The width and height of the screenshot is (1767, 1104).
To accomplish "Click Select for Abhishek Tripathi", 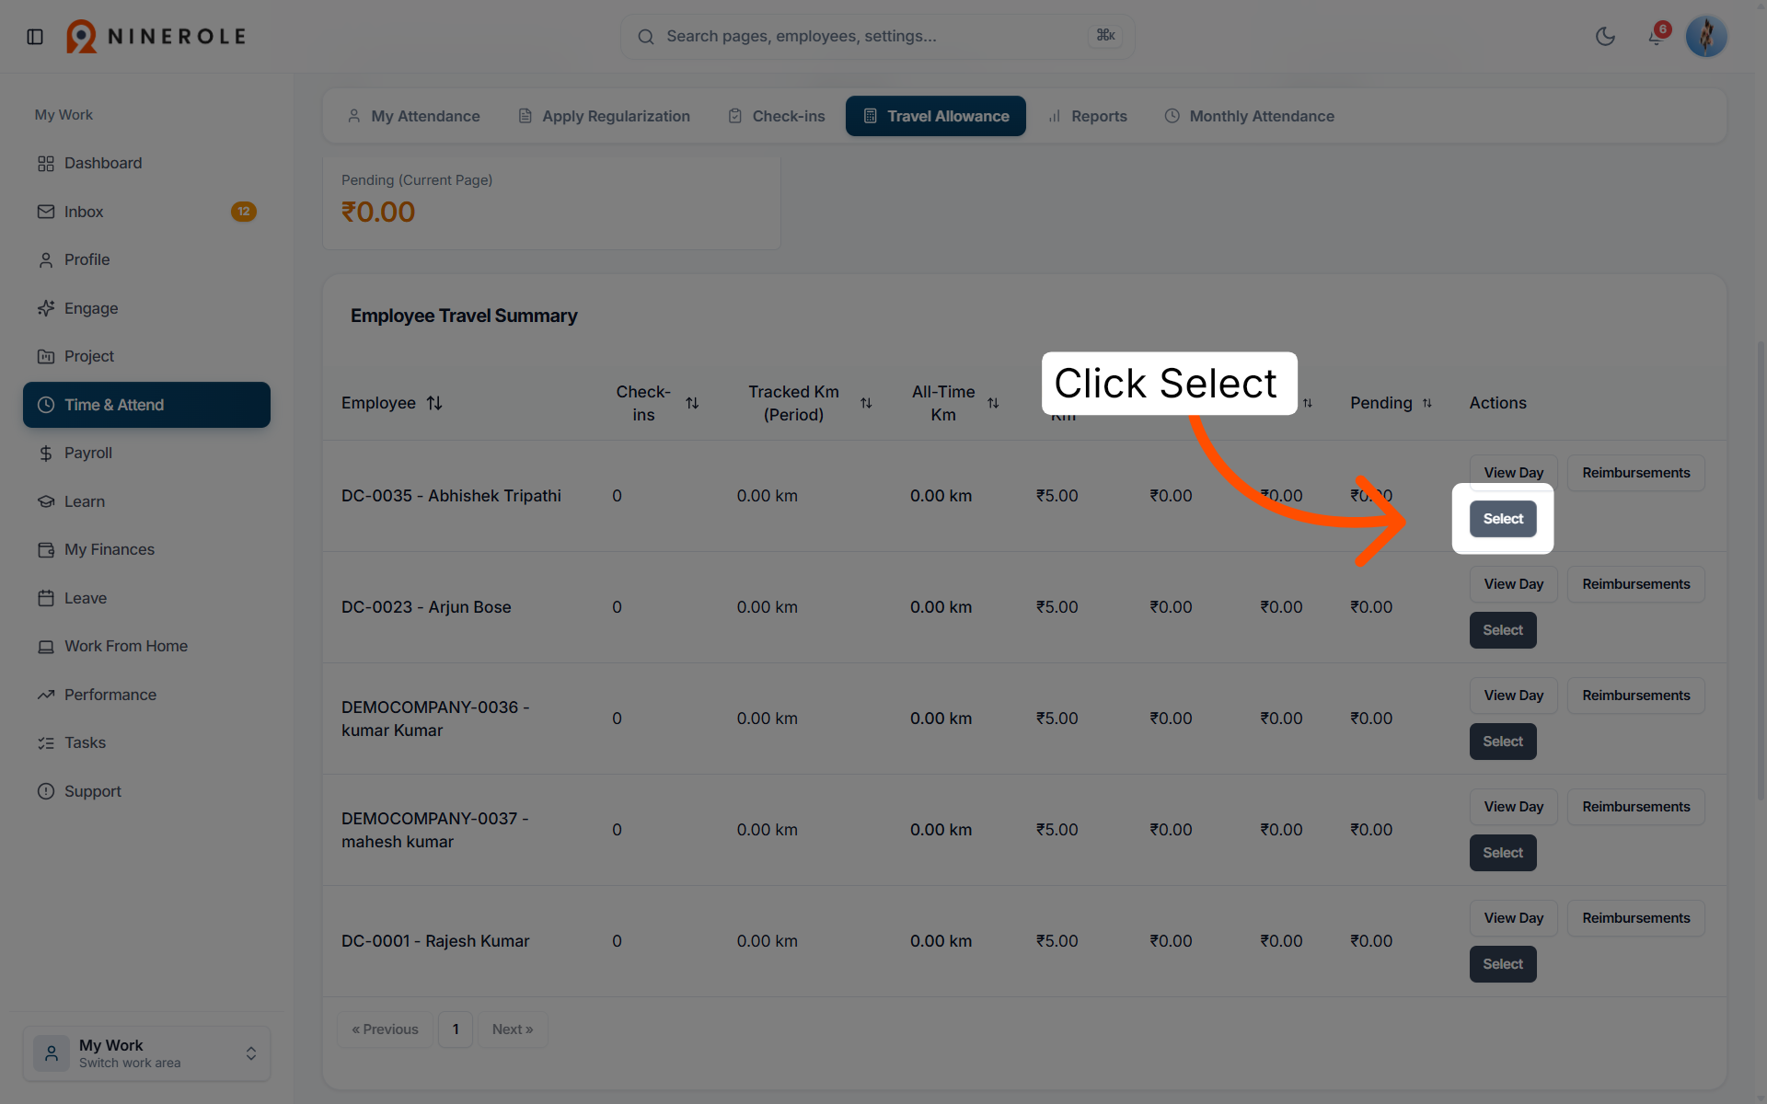I will [x=1503, y=519].
